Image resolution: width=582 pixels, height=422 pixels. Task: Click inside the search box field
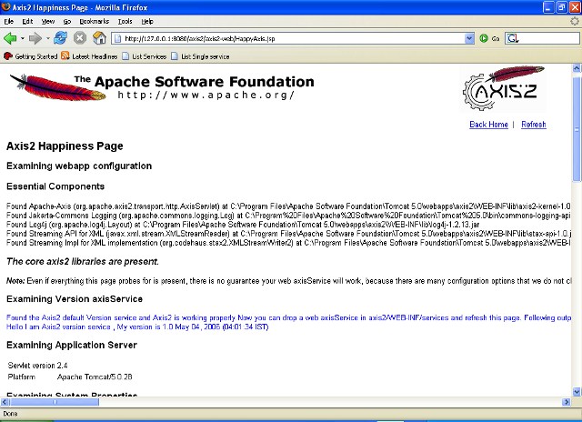click(549, 38)
